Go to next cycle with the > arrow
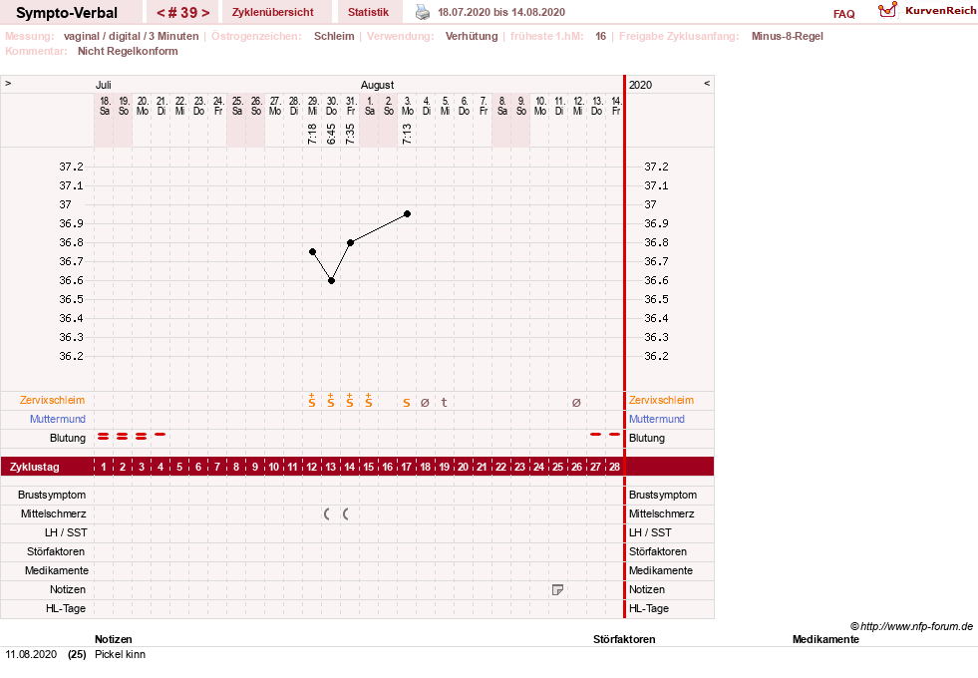The image size is (978, 678). click(x=205, y=13)
